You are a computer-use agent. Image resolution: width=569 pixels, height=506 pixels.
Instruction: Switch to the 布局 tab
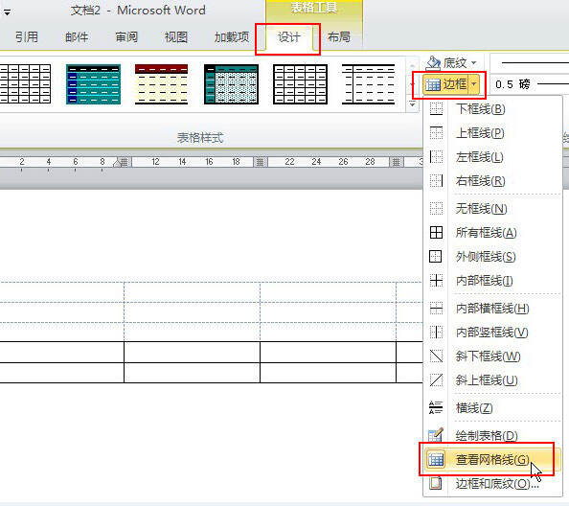(x=338, y=37)
